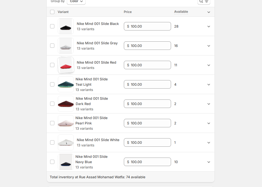Check the Nike Mind 001 Slide Gray checkbox

click(x=52, y=46)
